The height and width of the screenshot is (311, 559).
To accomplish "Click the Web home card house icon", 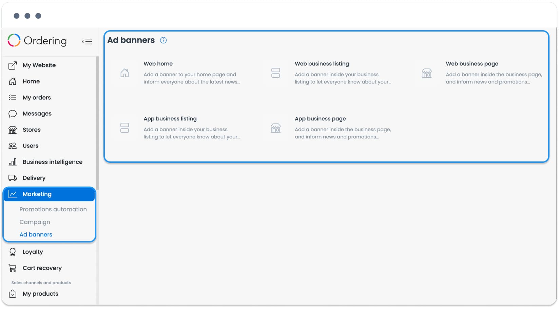I will 124,73.
